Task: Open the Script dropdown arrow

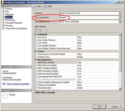Action: click(x=43, y=6)
